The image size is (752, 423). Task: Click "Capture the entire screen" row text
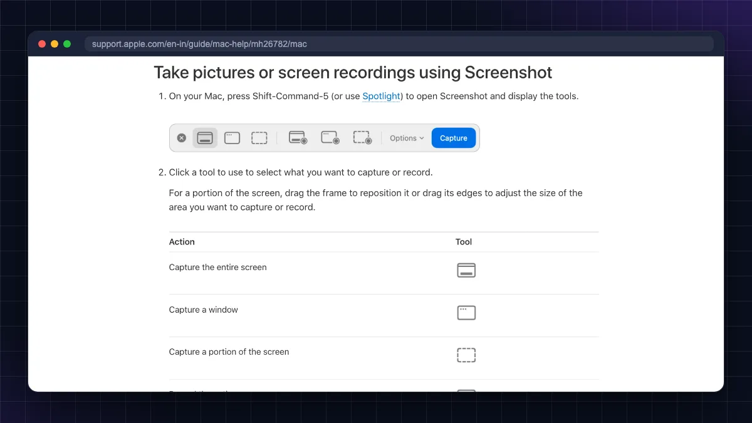point(217,268)
